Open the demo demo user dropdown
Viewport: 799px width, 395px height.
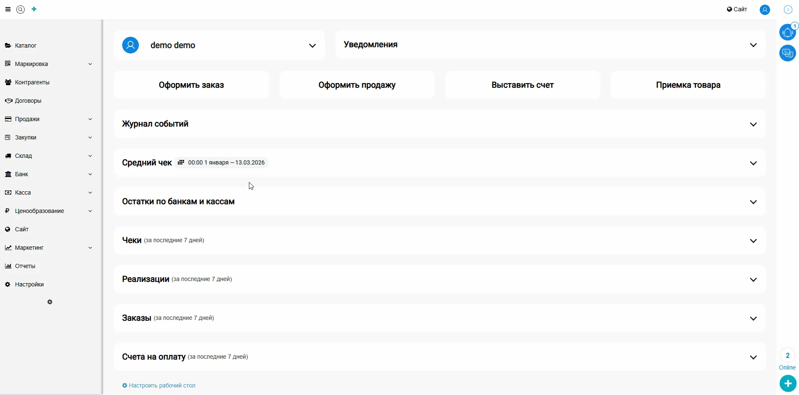[312, 46]
